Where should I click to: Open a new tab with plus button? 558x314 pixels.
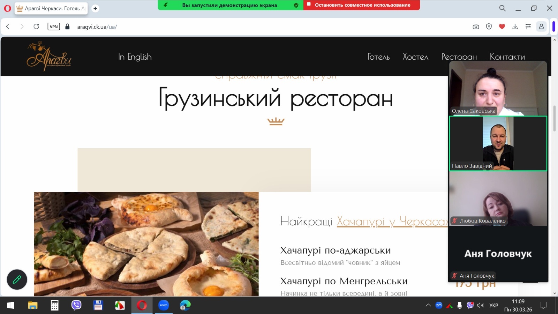coord(95,8)
